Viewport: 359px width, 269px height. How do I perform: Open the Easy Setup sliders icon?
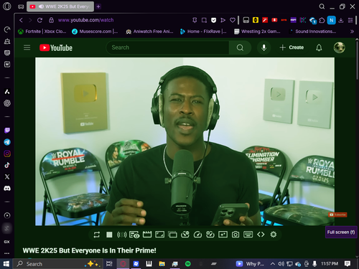(x=350, y=20)
